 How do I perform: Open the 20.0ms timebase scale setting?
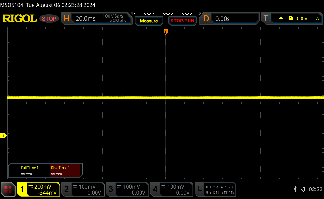pyautogui.click(x=86, y=19)
